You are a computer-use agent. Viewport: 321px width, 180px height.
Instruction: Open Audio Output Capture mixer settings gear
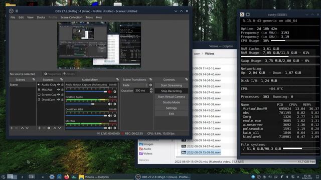(115, 91)
